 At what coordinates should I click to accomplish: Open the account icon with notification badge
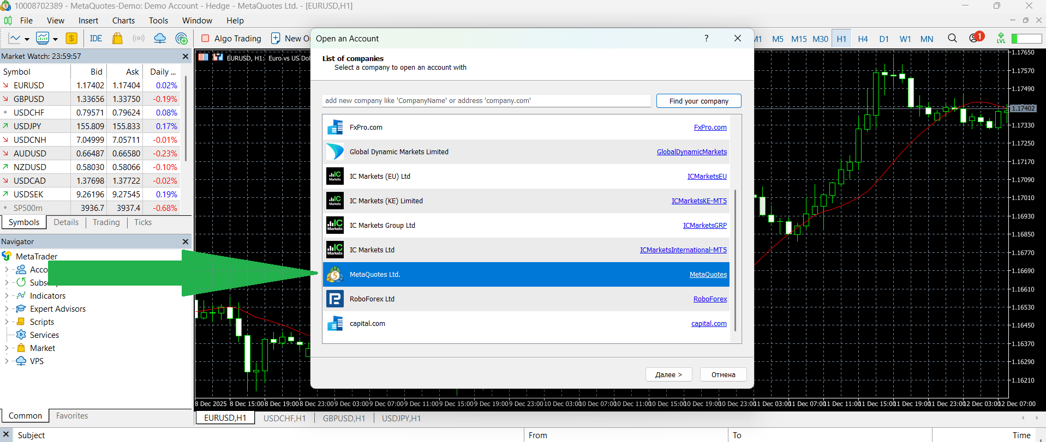[x=975, y=38]
